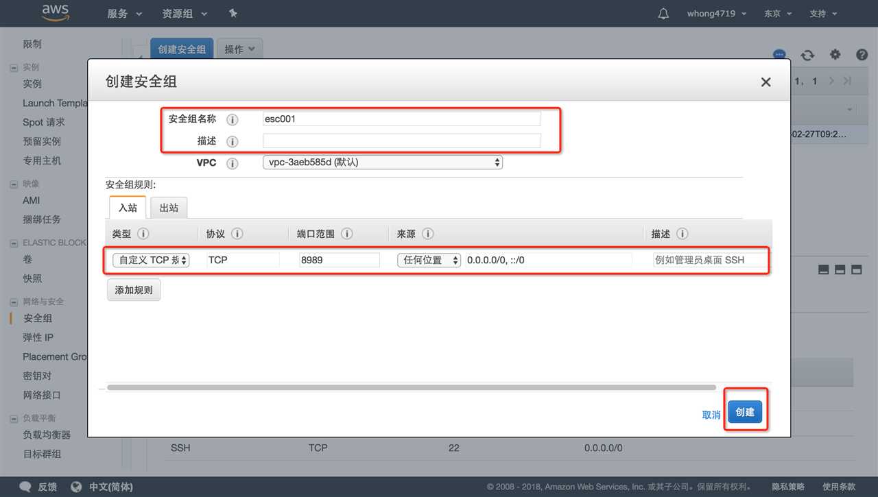Close the create security group dialog
This screenshot has height=497, width=878.
point(766,82)
